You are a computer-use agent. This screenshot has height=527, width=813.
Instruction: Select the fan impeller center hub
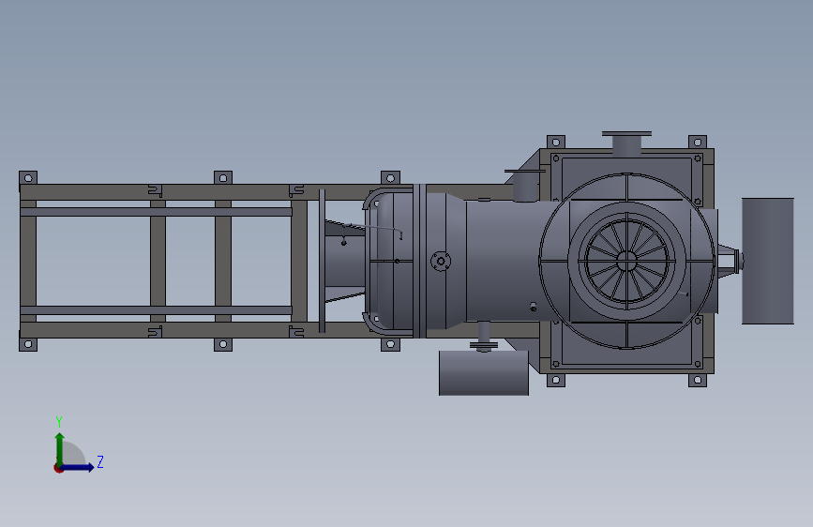[x=626, y=261]
